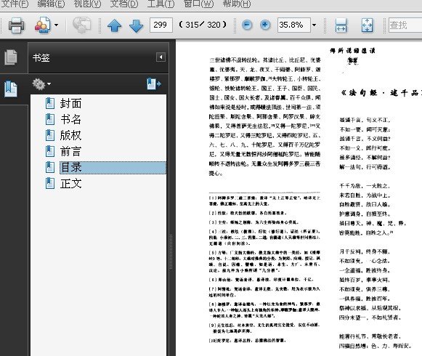422x356 pixels.
Task: Select the highlighted 目录 bookmark
Action: [113, 168]
